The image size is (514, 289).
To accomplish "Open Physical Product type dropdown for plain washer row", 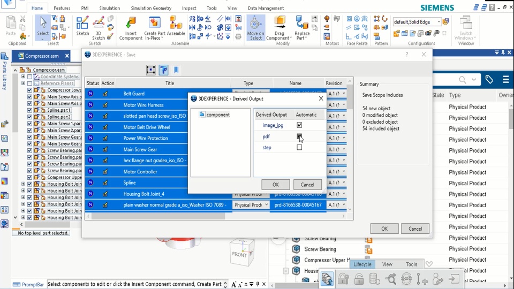I will (x=266, y=205).
